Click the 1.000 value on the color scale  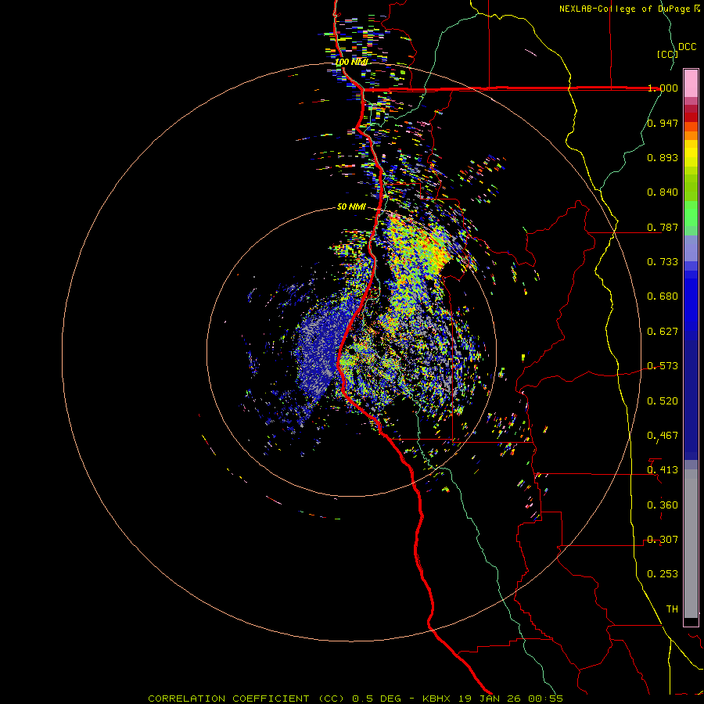663,88
